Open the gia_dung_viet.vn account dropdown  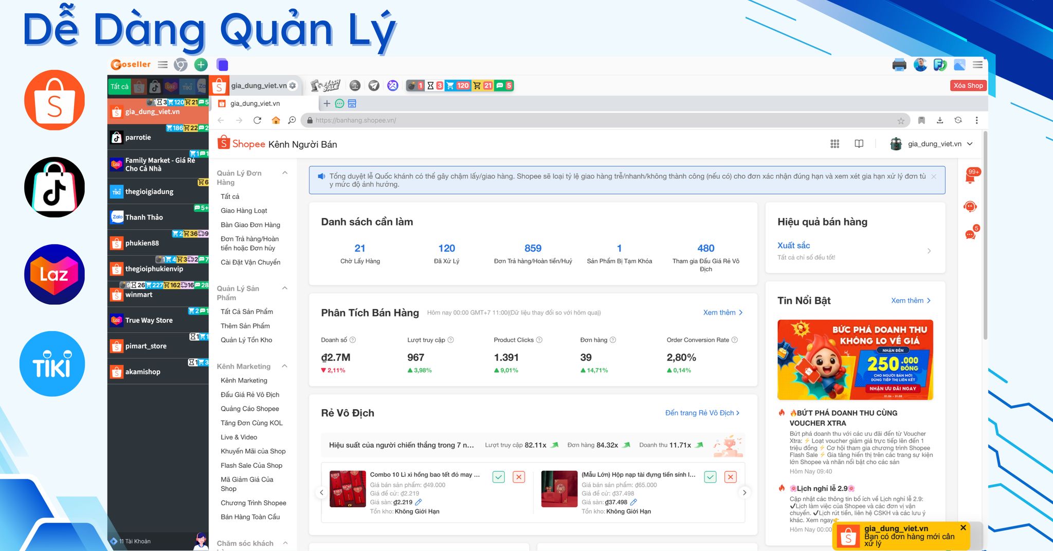tap(932, 144)
